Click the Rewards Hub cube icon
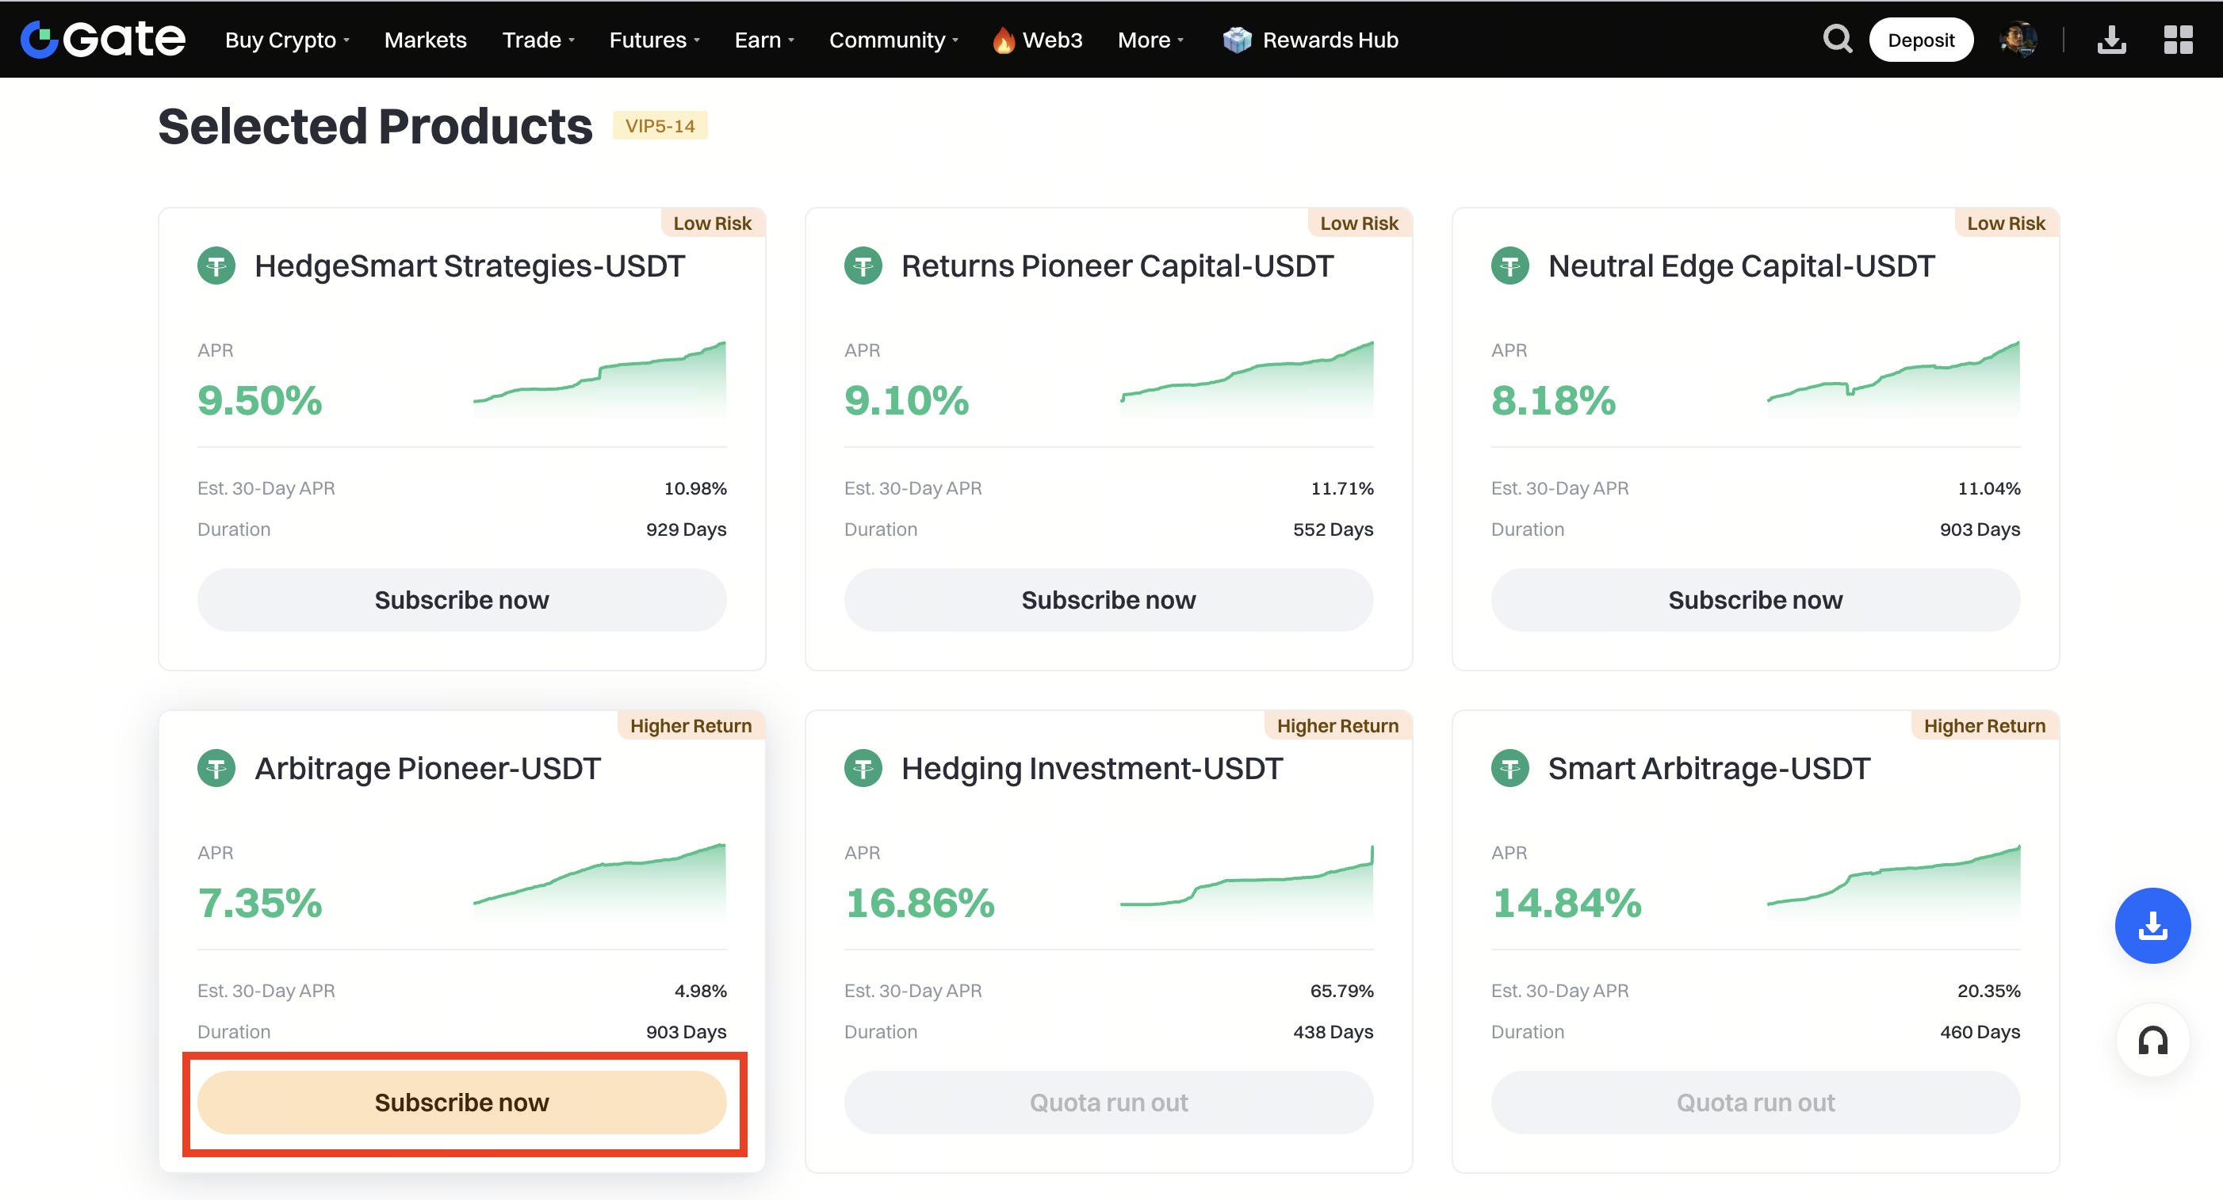Screen dimensions: 2223x1200 coord(1237,40)
